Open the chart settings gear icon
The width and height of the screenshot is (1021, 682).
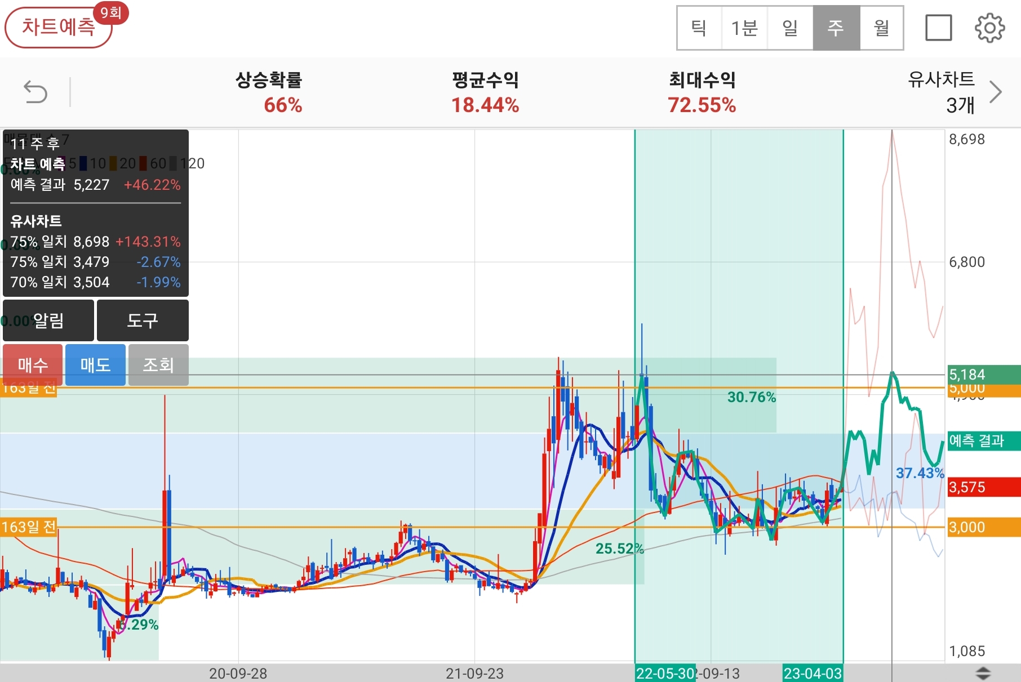tap(989, 28)
